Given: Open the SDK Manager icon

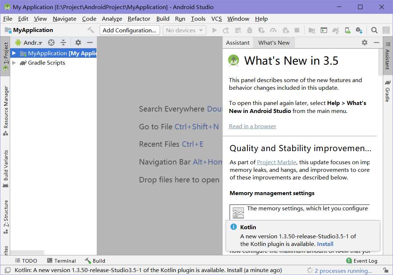Looking at the screenshot, I should 359,30.
